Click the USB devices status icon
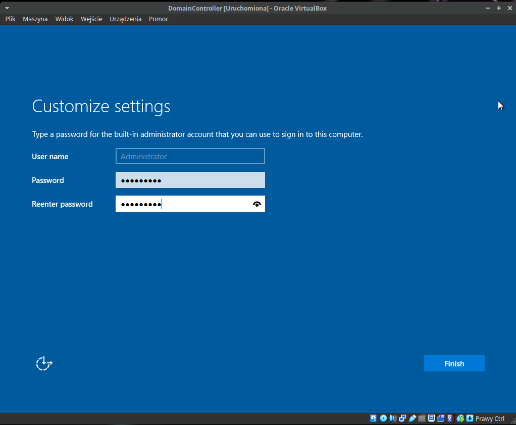 (x=412, y=418)
